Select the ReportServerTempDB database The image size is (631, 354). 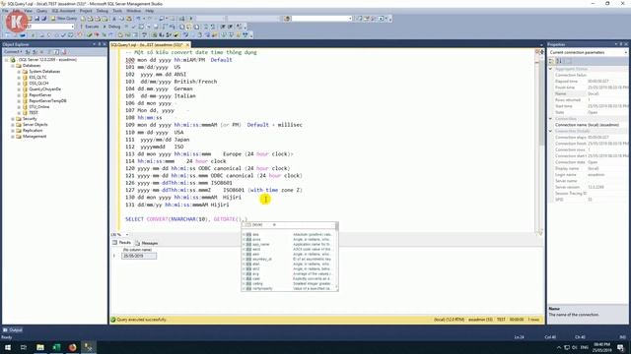47,101
